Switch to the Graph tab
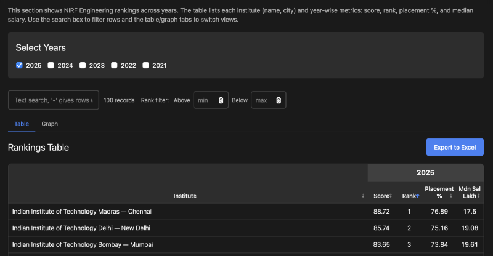The height and width of the screenshot is (256, 493). tap(49, 124)
